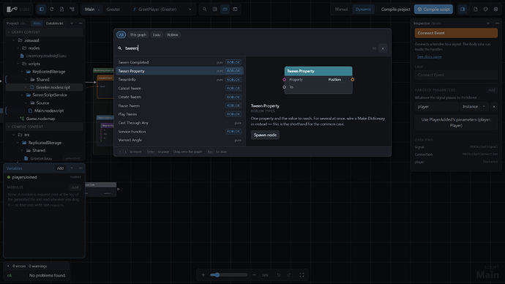This screenshot has height=284, width=505.
Task: Select the Roblox search filter
Action: [x=173, y=35]
